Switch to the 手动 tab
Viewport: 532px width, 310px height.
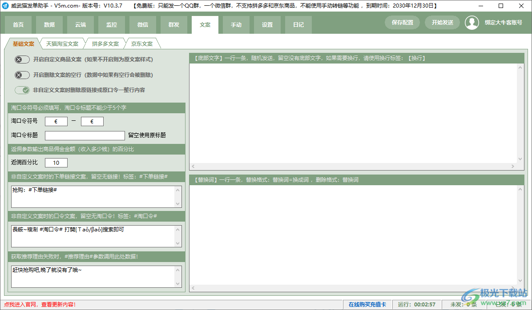point(236,25)
